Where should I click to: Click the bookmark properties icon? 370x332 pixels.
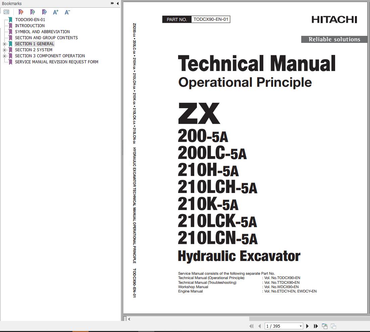pyautogui.click(x=44, y=12)
